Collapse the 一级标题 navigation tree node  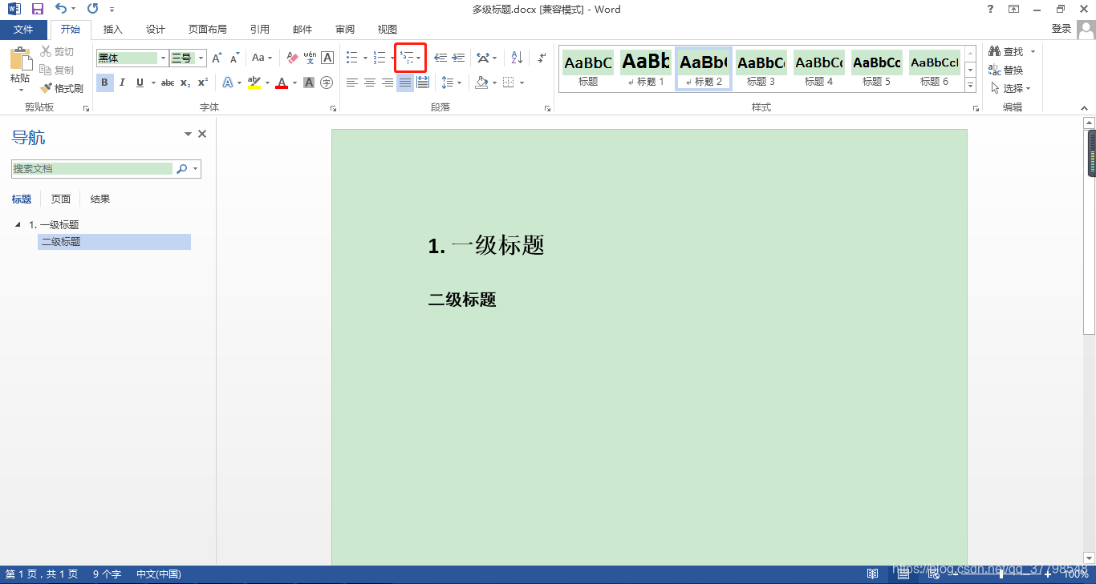pos(18,224)
